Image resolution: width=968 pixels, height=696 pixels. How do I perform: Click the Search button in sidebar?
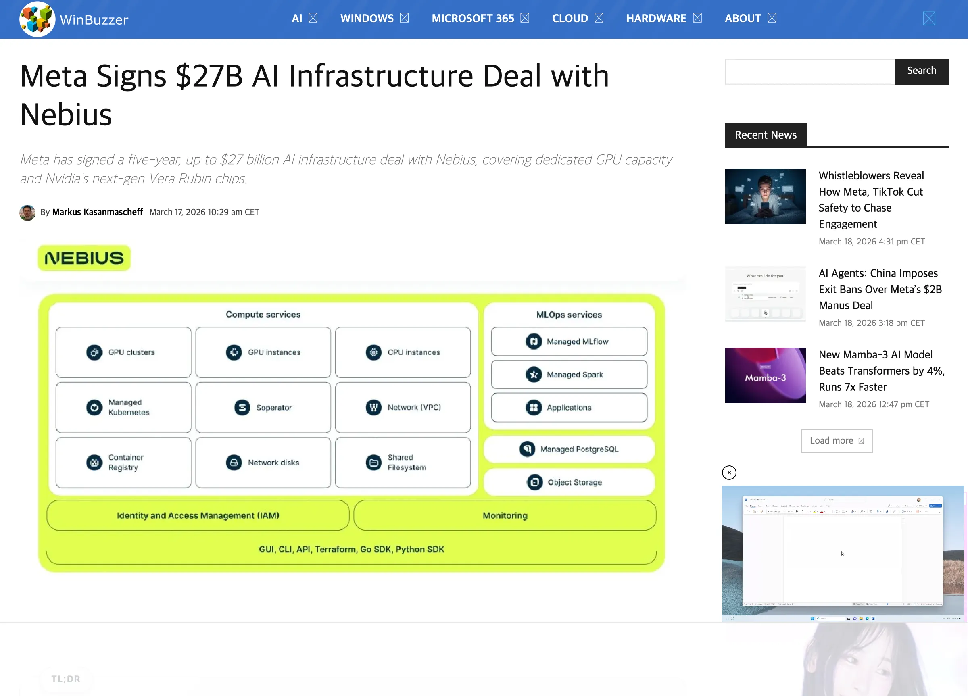(922, 71)
